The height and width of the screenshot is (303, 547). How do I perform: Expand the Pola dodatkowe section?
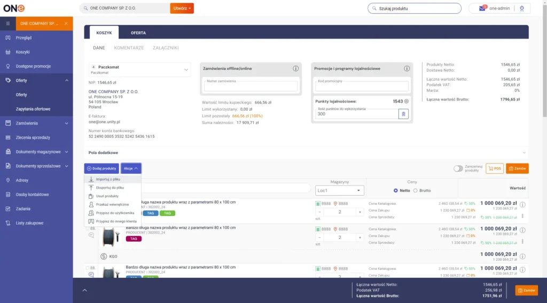point(523,152)
